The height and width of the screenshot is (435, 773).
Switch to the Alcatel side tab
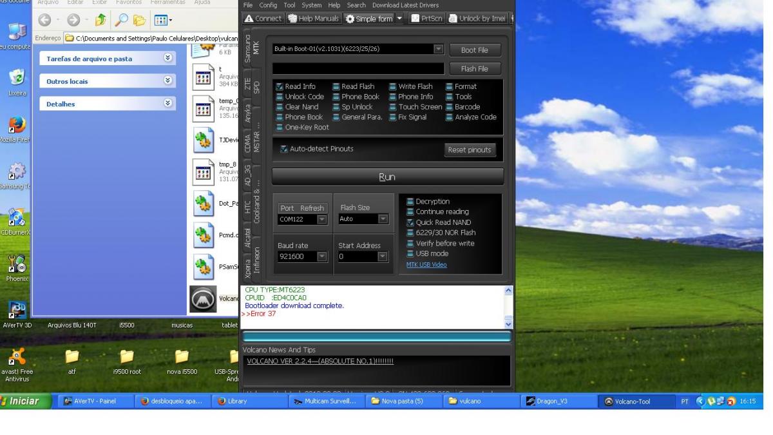tap(247, 237)
